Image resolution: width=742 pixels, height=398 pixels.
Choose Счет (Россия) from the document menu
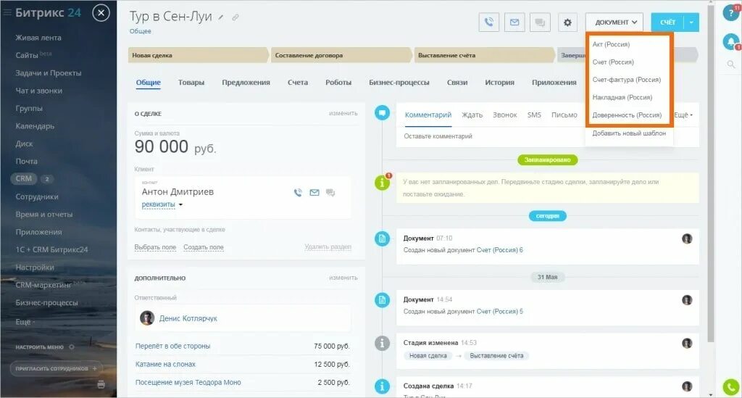tap(613, 62)
